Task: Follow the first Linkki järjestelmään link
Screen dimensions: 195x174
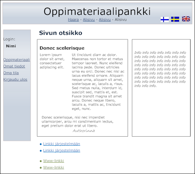Action: (62, 144)
